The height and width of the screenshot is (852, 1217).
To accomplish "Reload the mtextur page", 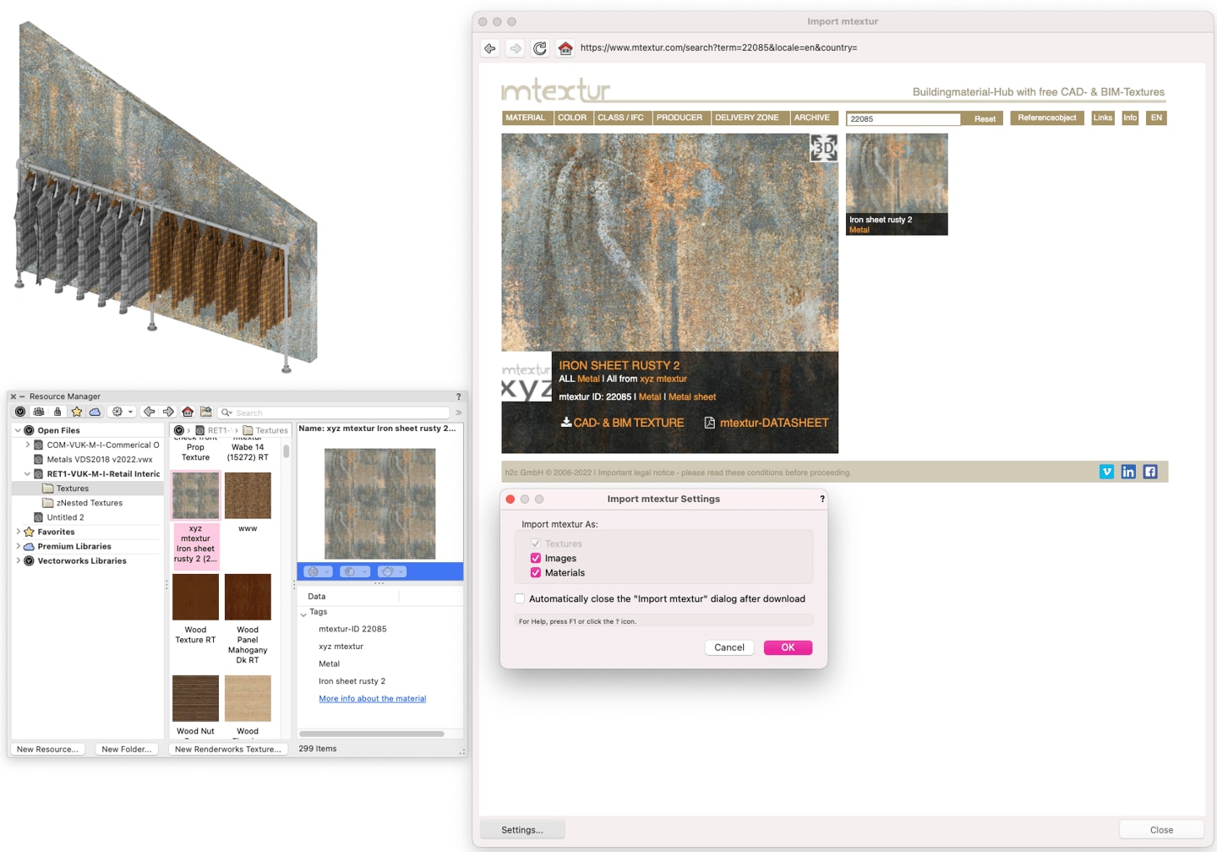I will click(x=540, y=48).
